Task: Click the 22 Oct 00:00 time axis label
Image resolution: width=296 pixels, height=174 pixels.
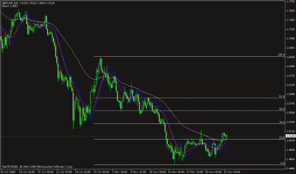Action: click(x=64, y=172)
